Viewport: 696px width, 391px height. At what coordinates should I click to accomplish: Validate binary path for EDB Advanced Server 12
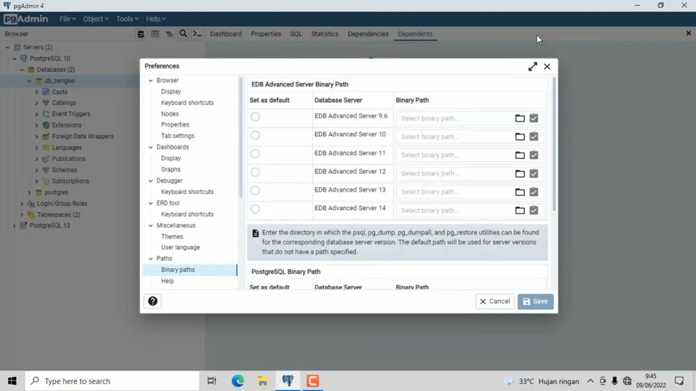534,173
